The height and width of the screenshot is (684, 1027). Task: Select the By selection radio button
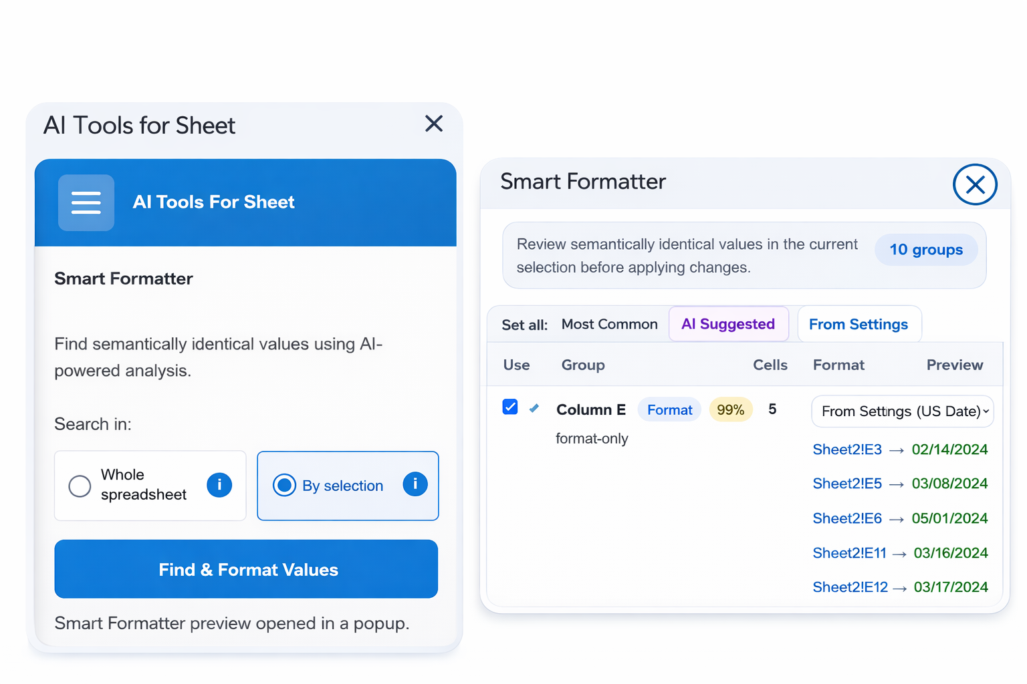pyautogui.click(x=284, y=485)
